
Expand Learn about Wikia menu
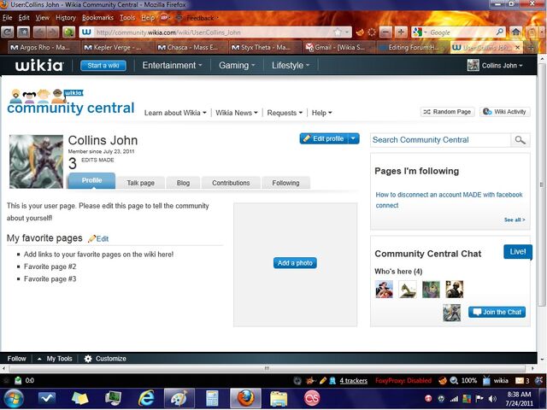[175, 113]
